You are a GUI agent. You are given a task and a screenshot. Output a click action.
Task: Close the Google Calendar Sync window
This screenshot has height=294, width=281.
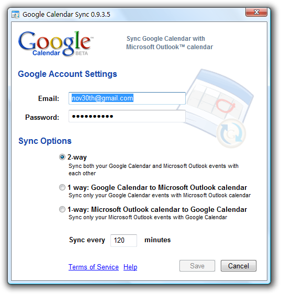(x=256, y=12)
